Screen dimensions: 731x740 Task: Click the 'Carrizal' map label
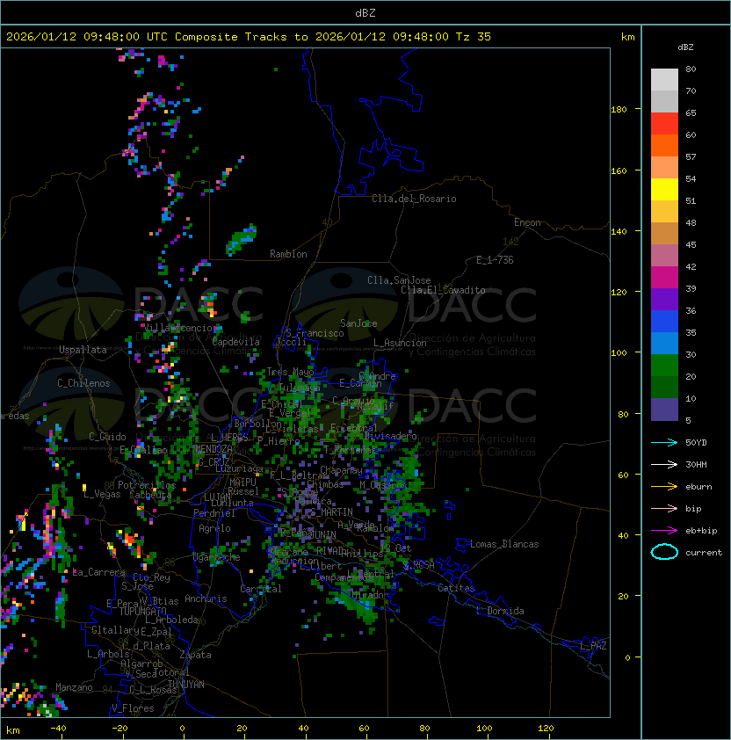[261, 589]
